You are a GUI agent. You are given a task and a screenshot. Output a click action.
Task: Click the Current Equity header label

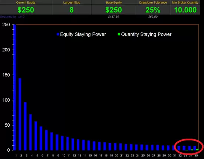(26, 3)
